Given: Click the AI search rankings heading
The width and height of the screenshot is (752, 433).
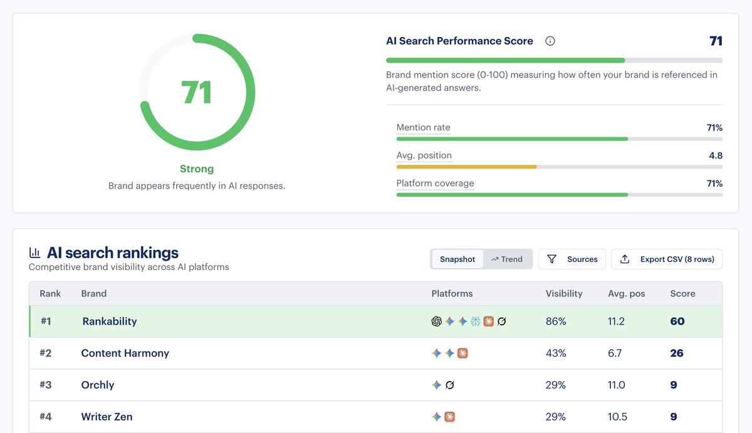Looking at the screenshot, I should pos(113,253).
